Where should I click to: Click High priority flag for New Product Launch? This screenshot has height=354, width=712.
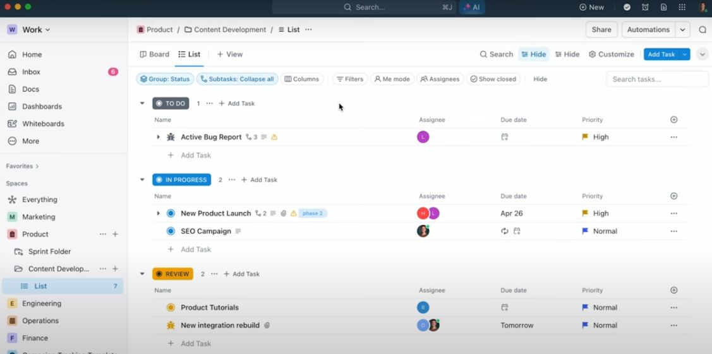pos(585,213)
